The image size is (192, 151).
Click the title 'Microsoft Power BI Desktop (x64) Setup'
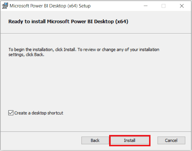pos(50,6)
